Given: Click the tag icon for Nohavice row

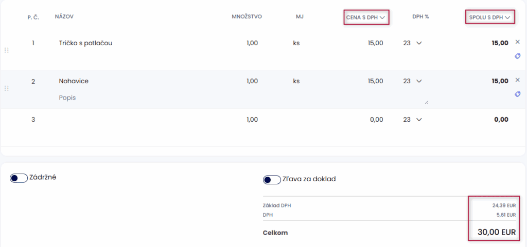Looking at the screenshot, I should (518, 94).
